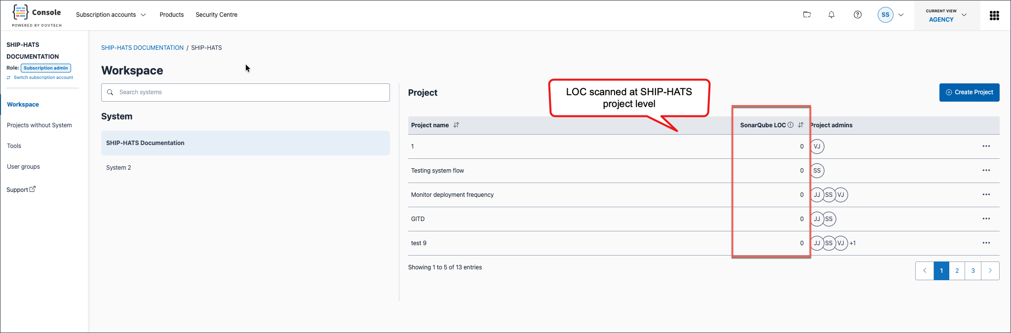Select the SHIP-HATS Documentation system

(x=245, y=143)
